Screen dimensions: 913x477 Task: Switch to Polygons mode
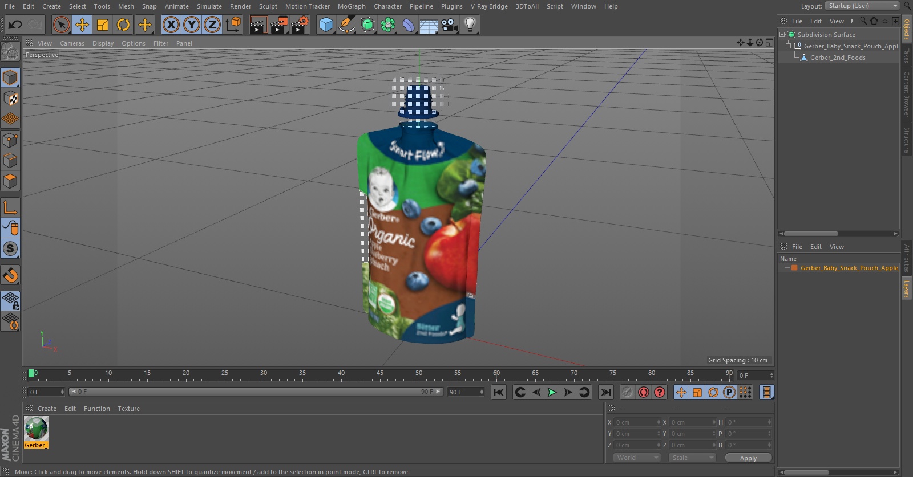(10, 182)
